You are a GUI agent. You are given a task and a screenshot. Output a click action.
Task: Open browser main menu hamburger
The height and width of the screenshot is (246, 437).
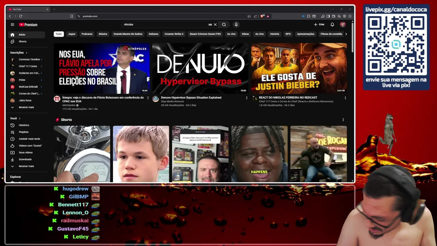point(350,16)
